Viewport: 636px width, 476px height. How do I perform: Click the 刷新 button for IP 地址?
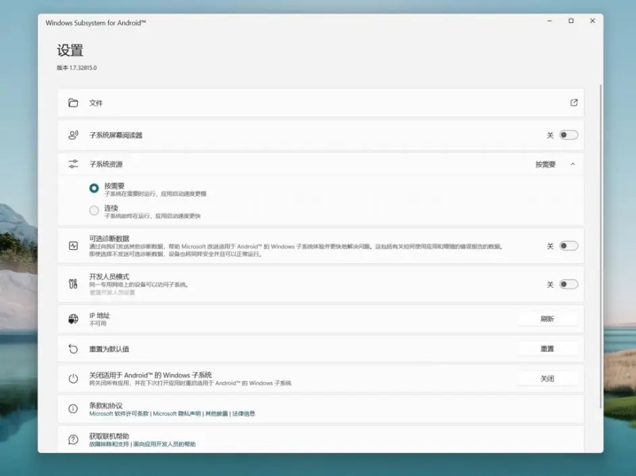[548, 318]
